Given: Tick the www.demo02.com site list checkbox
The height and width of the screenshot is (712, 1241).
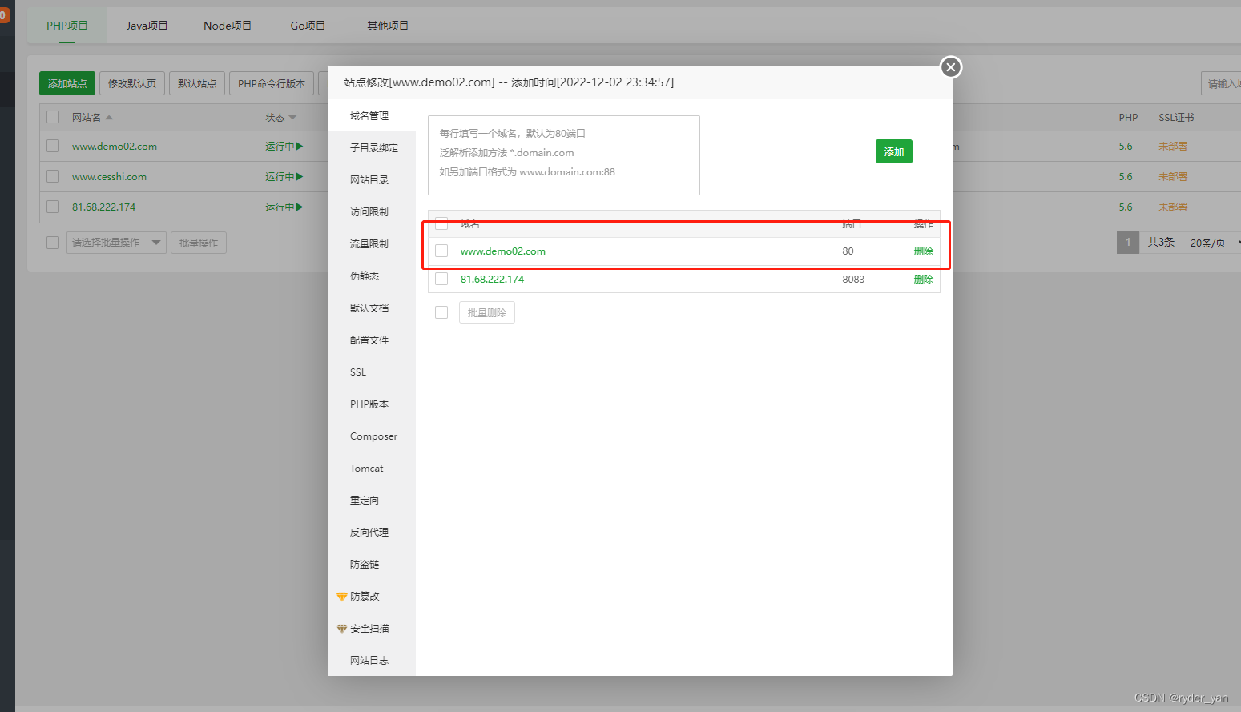Looking at the screenshot, I should pyautogui.click(x=53, y=146).
